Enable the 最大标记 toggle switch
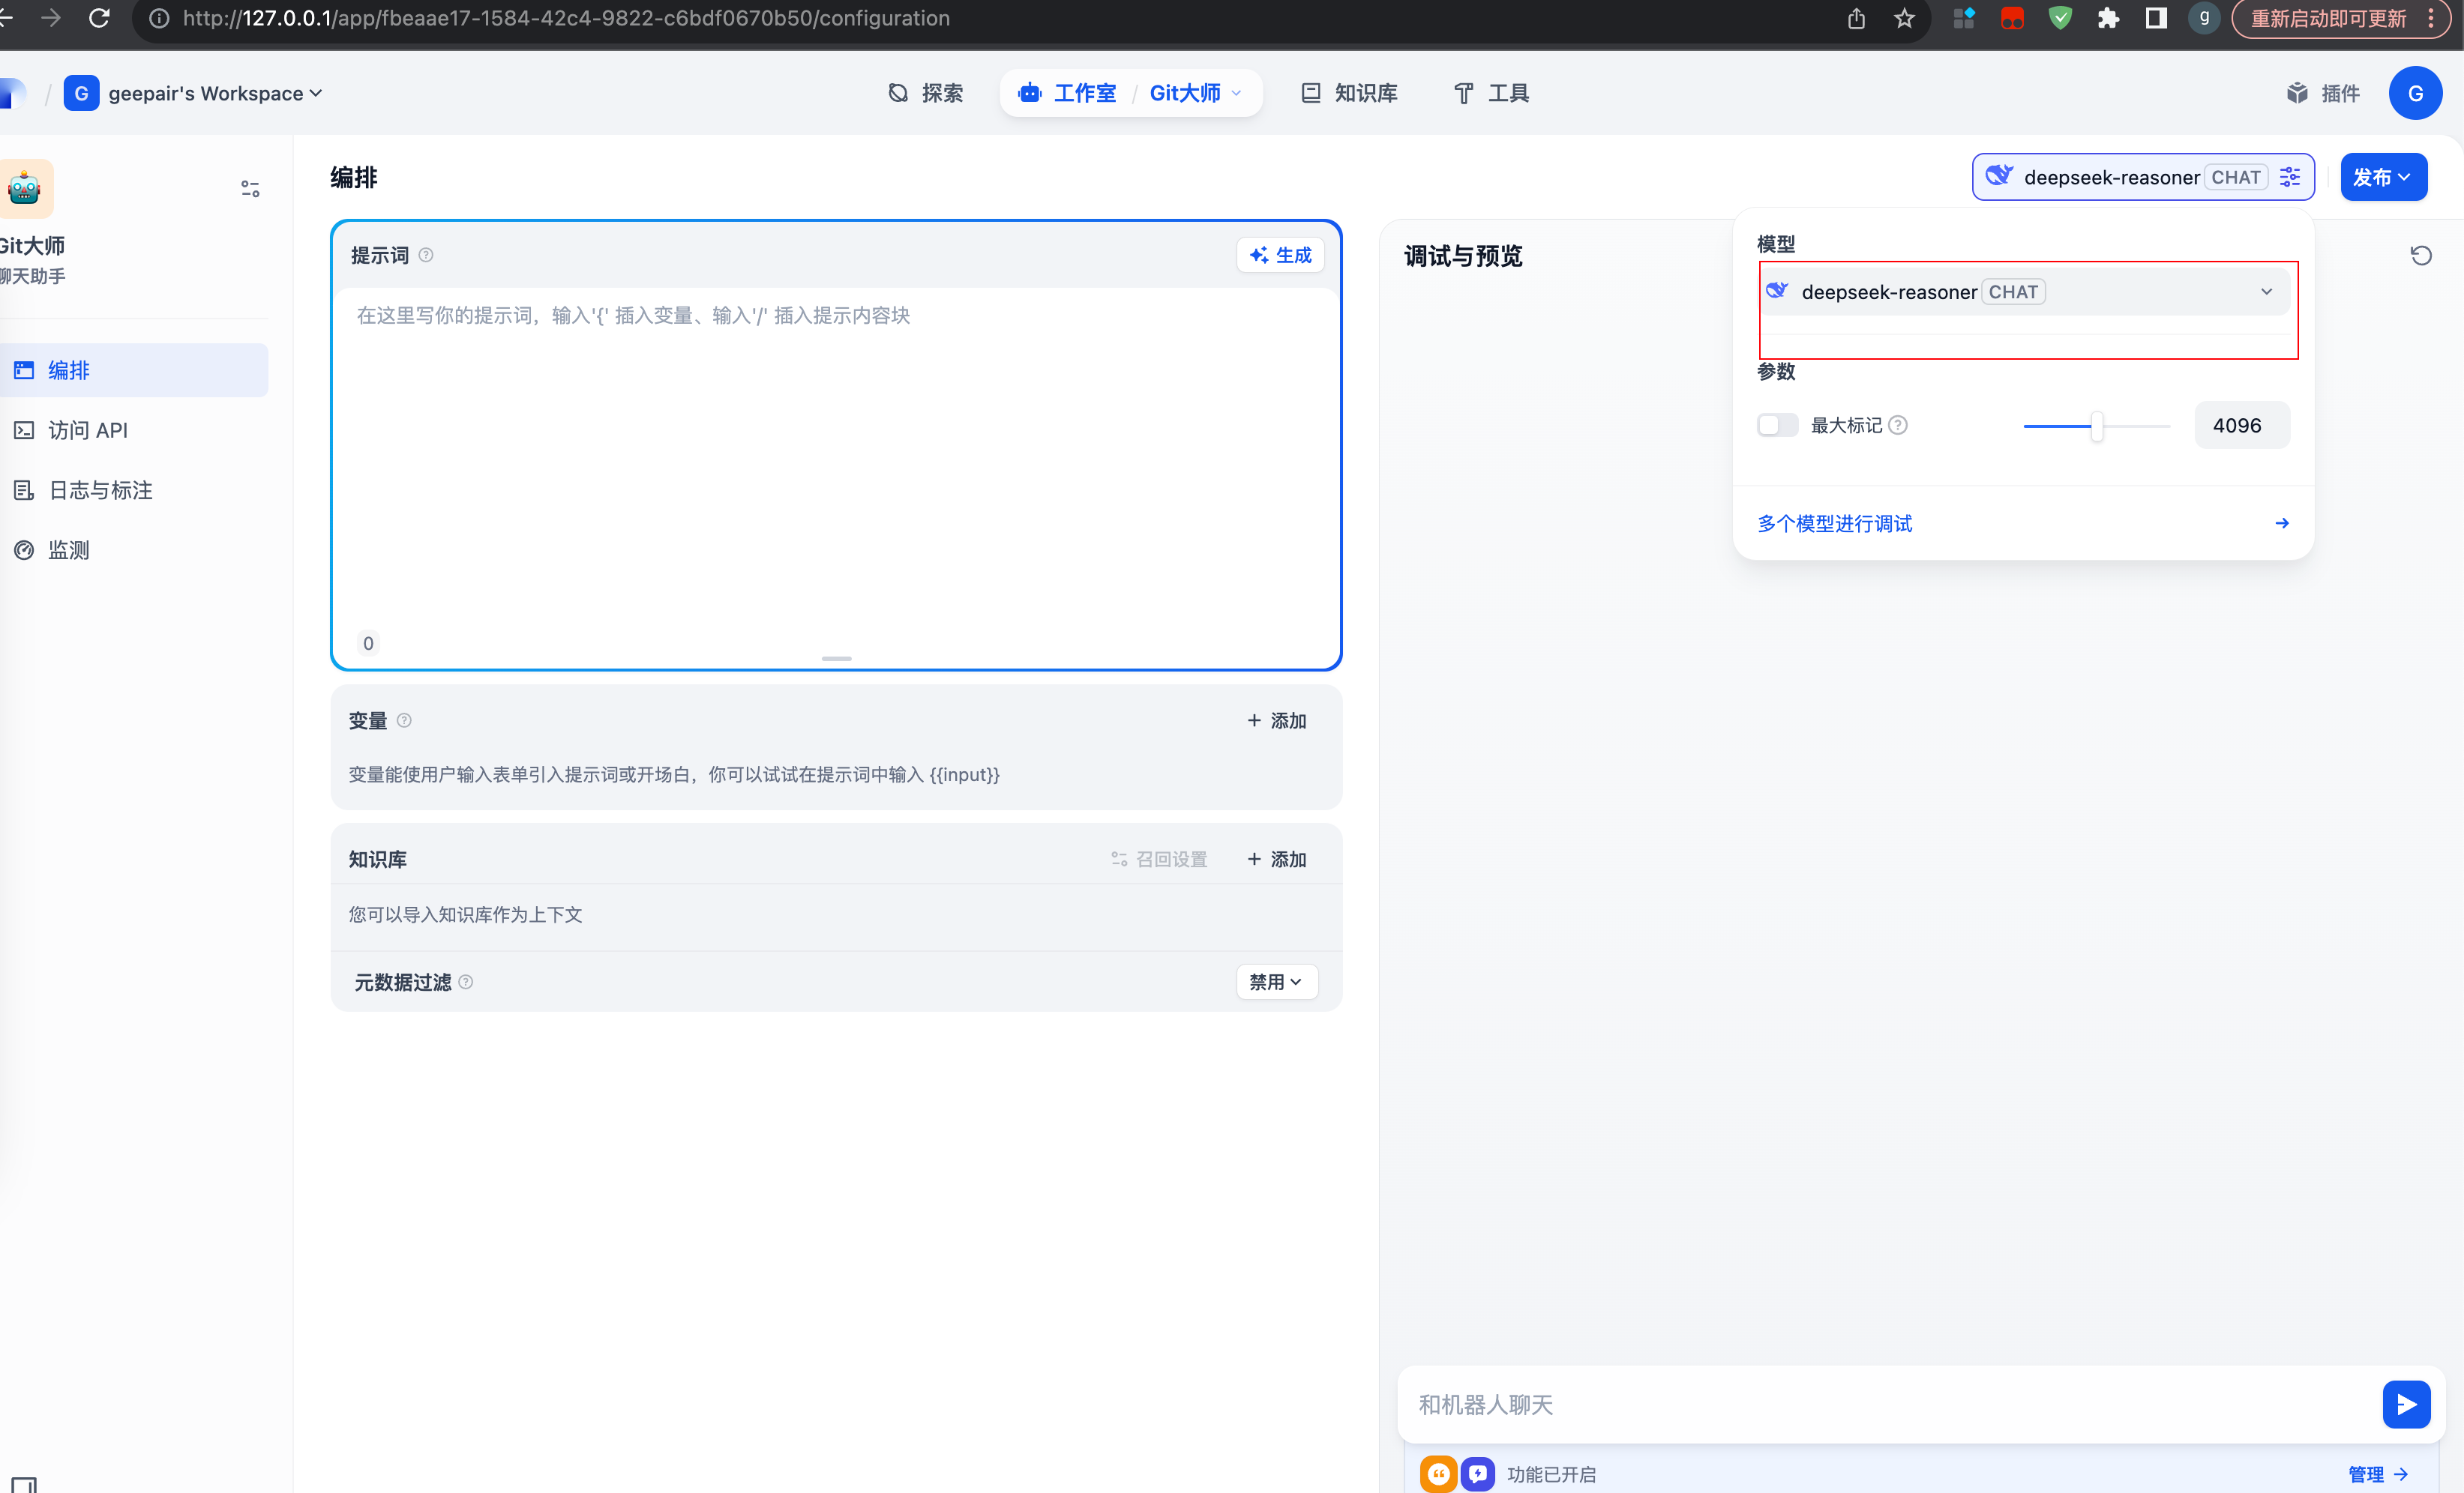This screenshot has height=1493, width=2464. point(1777,425)
